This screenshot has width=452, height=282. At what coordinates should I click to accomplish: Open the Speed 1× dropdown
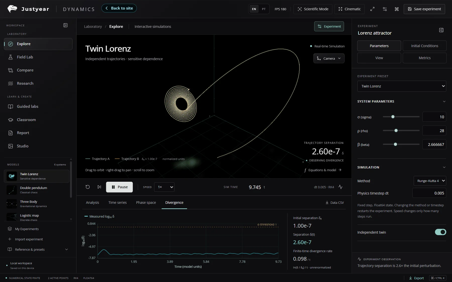(x=164, y=187)
